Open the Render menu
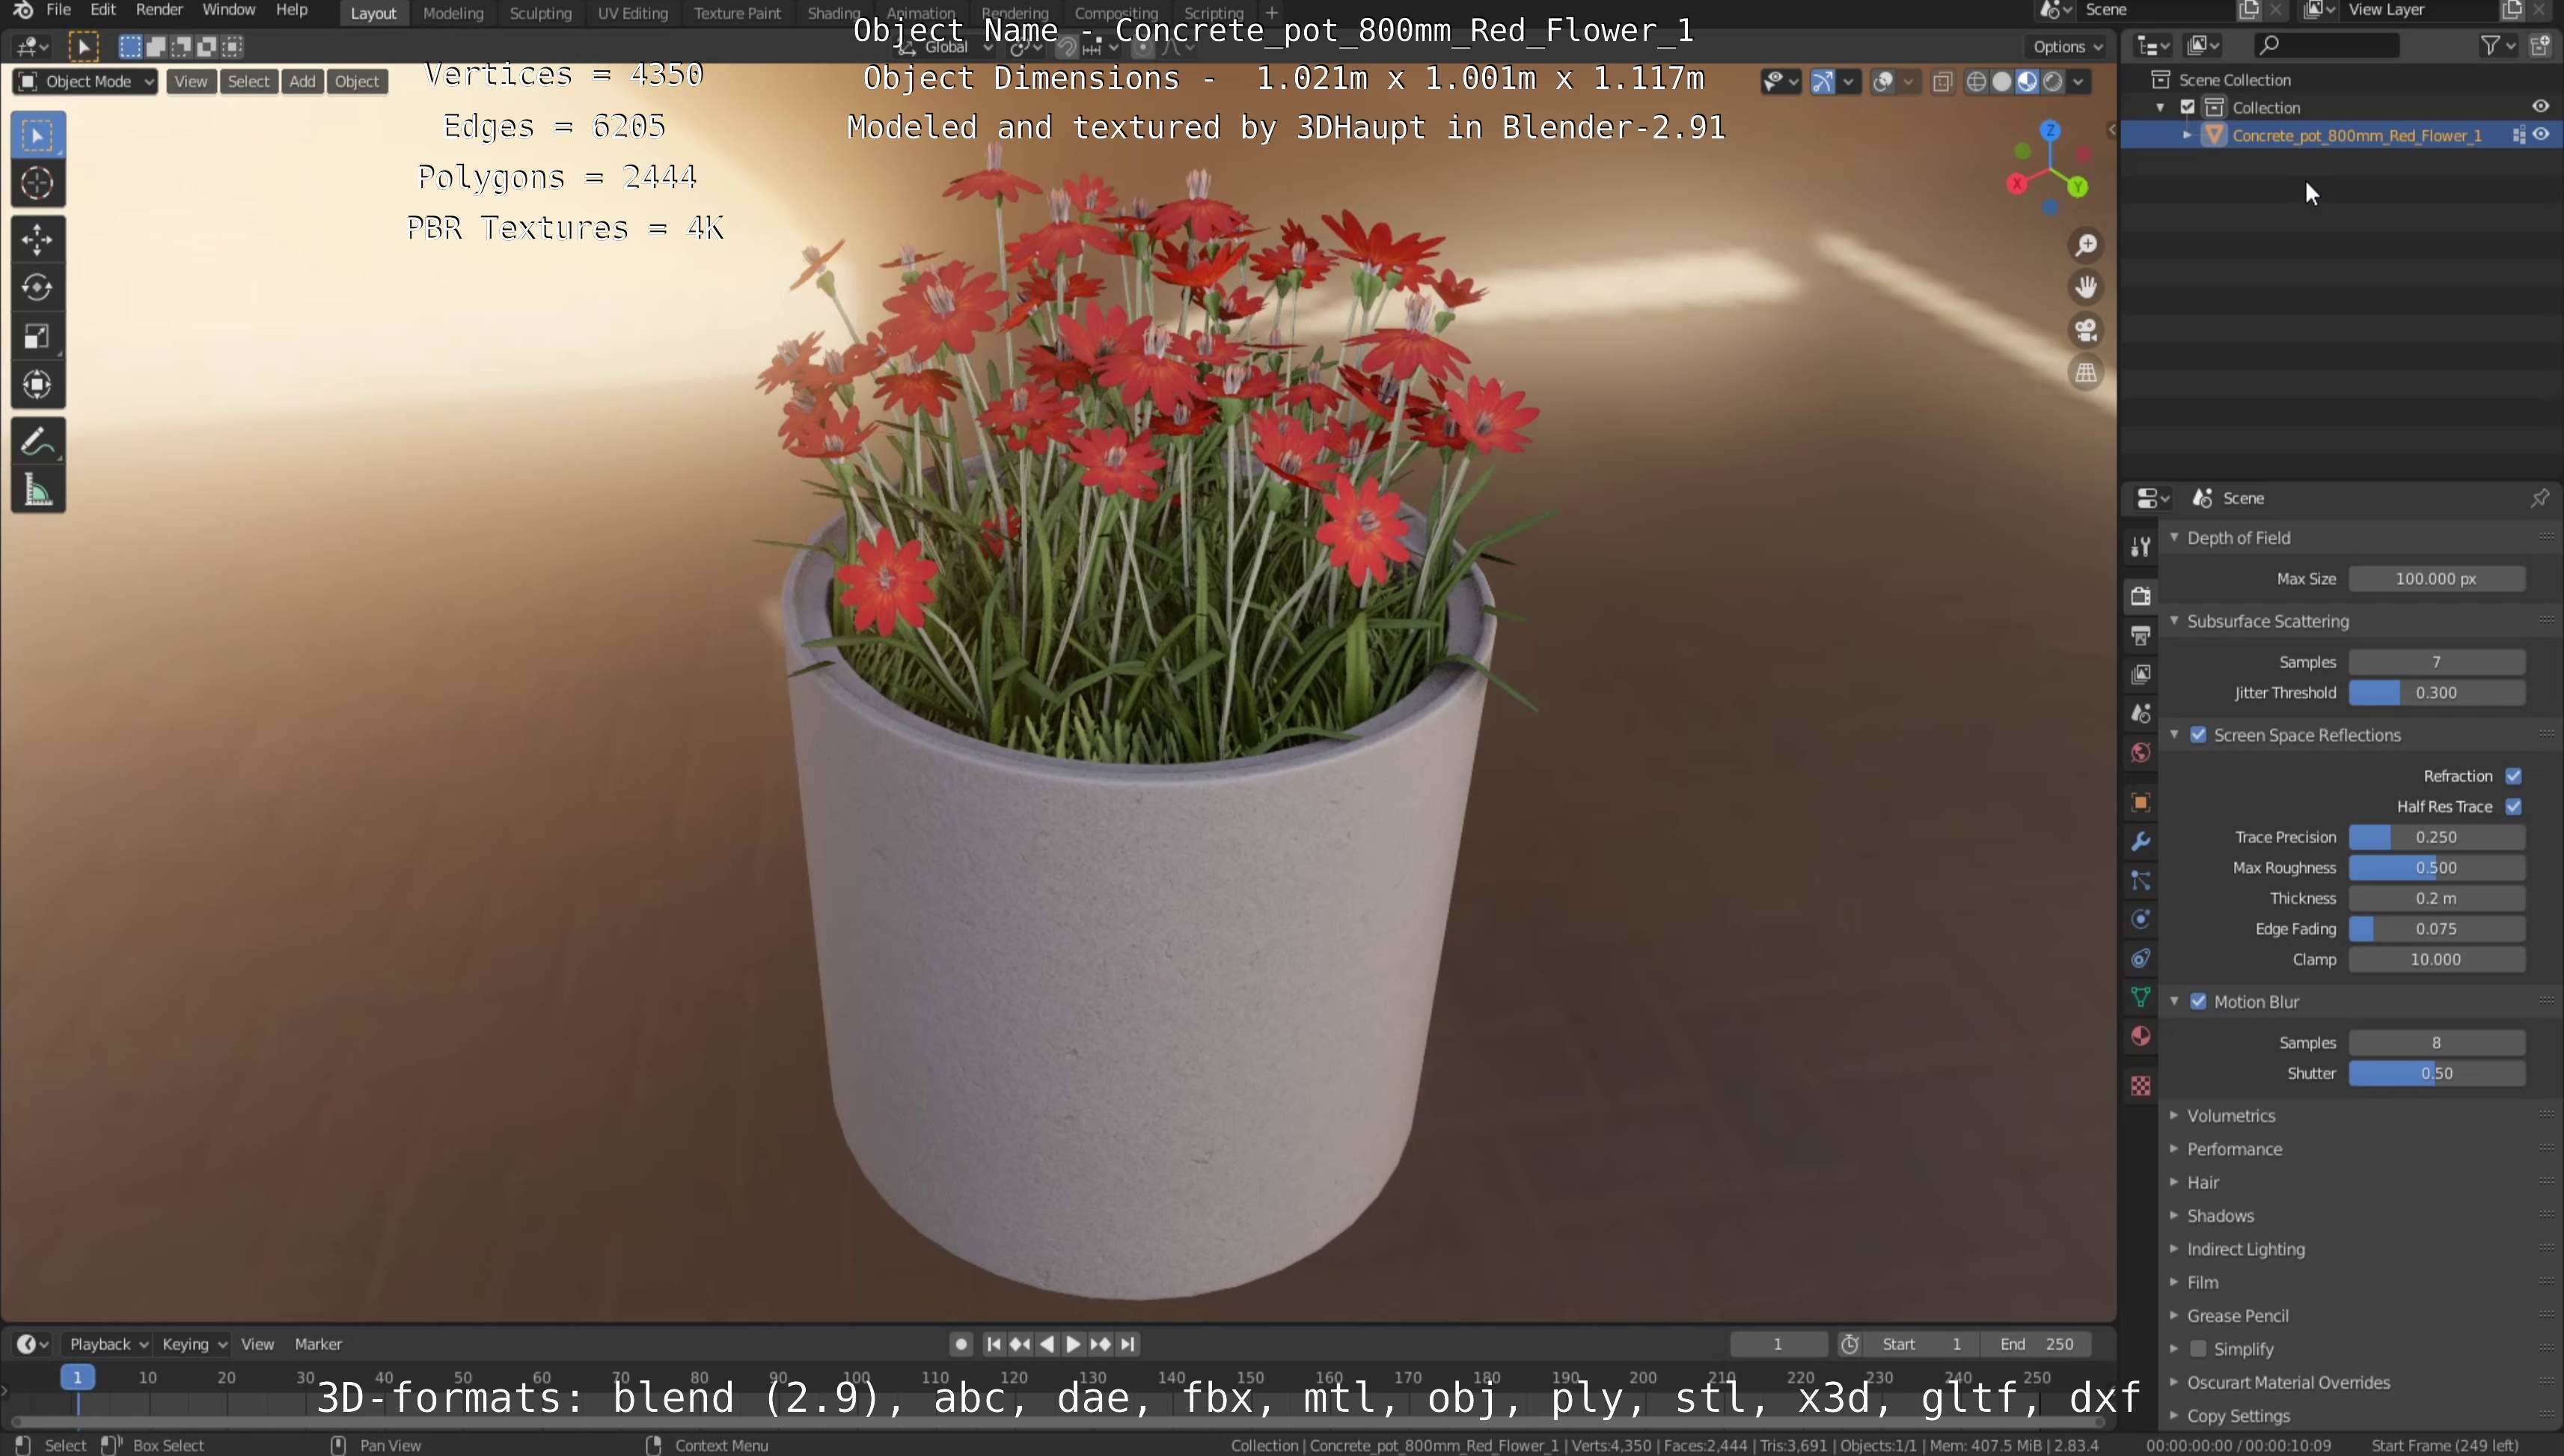Screen dimensions: 2564x1456 pos(159,10)
